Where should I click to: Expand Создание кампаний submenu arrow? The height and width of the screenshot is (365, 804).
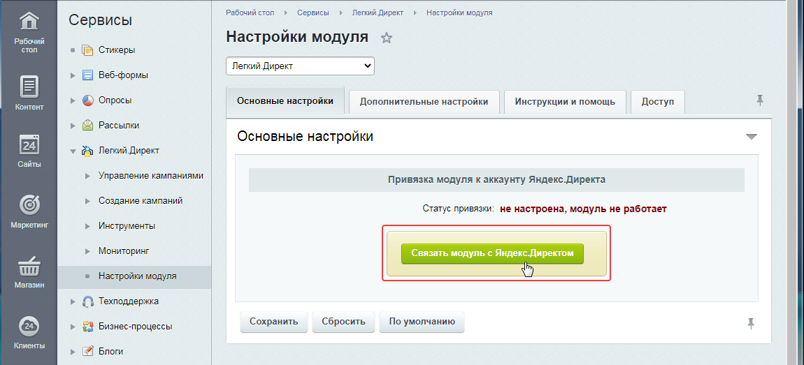[x=87, y=201]
